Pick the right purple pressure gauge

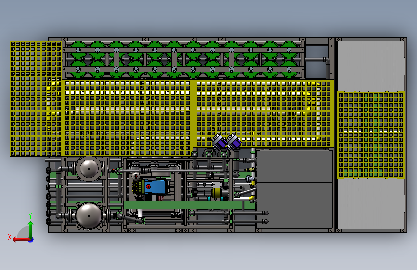pos(233,141)
